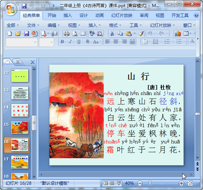Paste from clipboard

point(129,34)
